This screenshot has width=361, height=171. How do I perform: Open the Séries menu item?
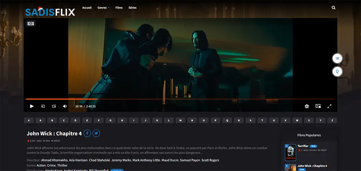tap(132, 8)
